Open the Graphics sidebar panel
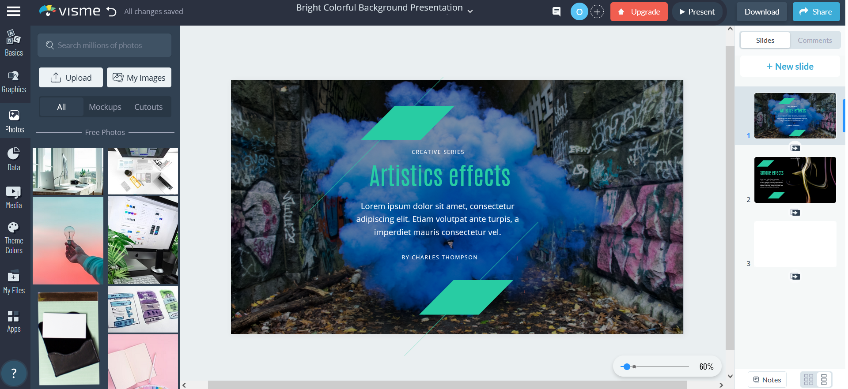This screenshot has height=389, width=848. [x=14, y=82]
